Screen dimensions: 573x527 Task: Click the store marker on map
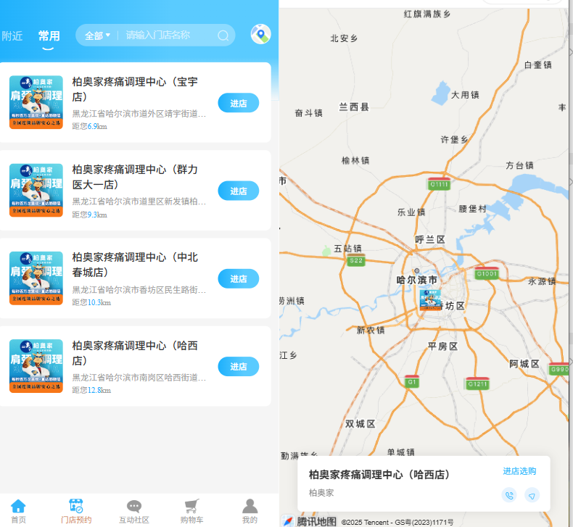point(430,298)
